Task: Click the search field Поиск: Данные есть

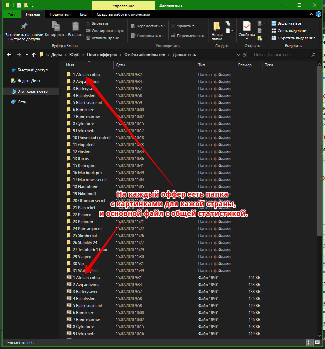Action: pyautogui.click(x=280, y=55)
